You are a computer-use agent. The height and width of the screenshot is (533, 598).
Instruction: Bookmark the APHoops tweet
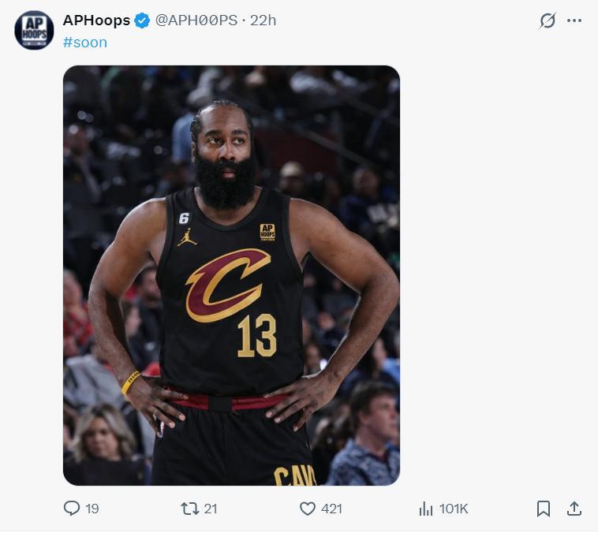[x=544, y=509]
